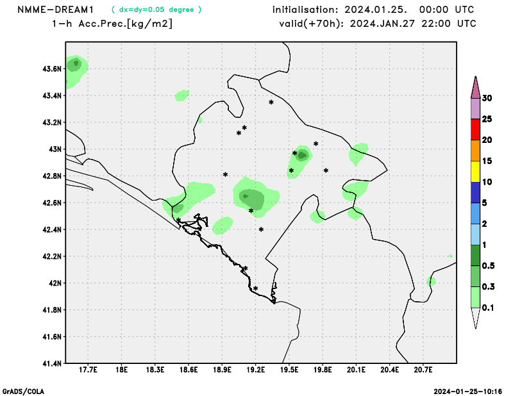Click the '42.6N' latitude label
Viewport: 513px width, 396px height.
coord(52,202)
